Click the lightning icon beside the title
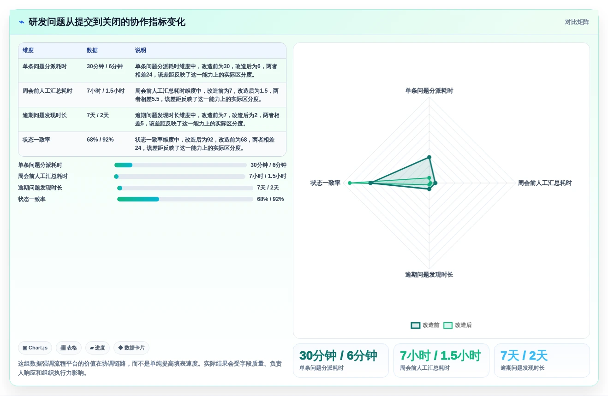This screenshot has width=608, height=396. point(22,22)
